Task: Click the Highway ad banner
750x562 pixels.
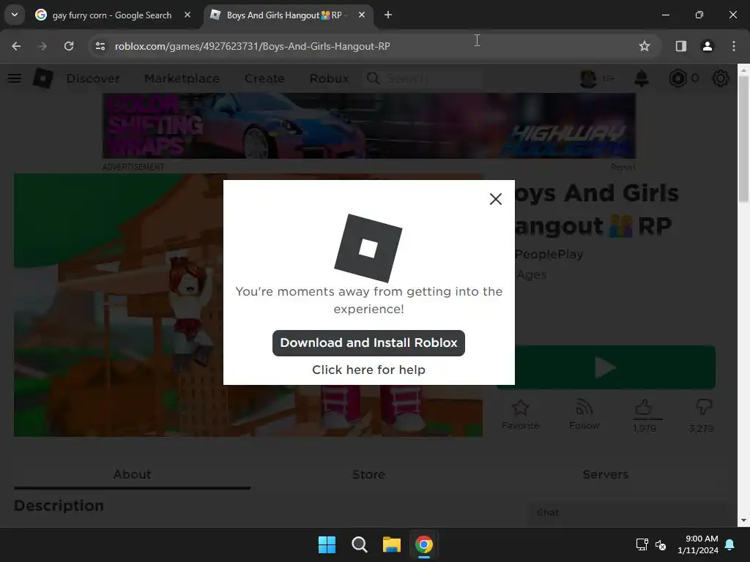Action: point(369,126)
